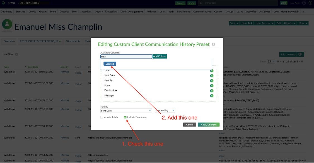
Task: Remove the Sent Date column
Action: click(212, 76)
